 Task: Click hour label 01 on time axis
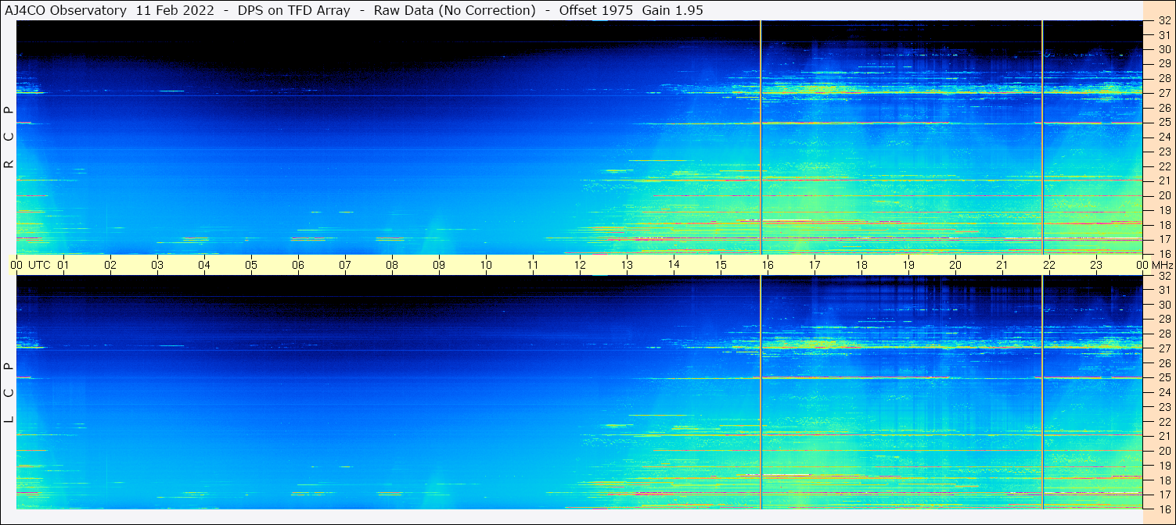63,265
